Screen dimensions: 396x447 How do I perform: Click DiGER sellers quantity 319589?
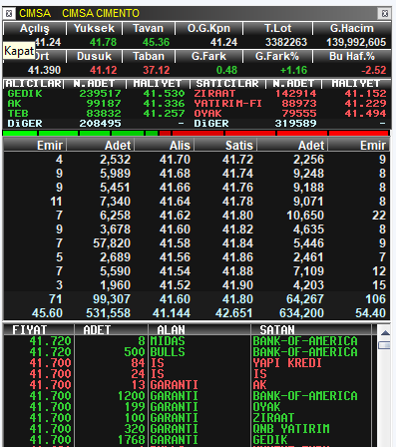[295, 124]
